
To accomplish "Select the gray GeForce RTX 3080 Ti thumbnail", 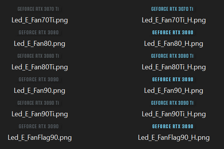I will [38, 56].
